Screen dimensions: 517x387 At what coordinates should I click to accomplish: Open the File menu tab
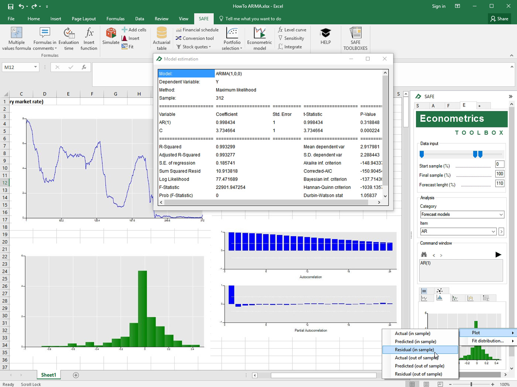[11, 19]
